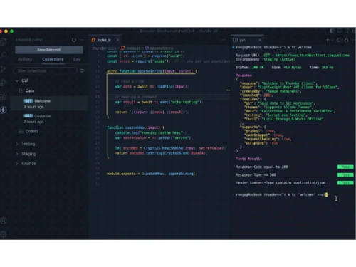Open Thunder Client sidebar more actions menu
This screenshot has height=267, width=356.
[x=81, y=40]
